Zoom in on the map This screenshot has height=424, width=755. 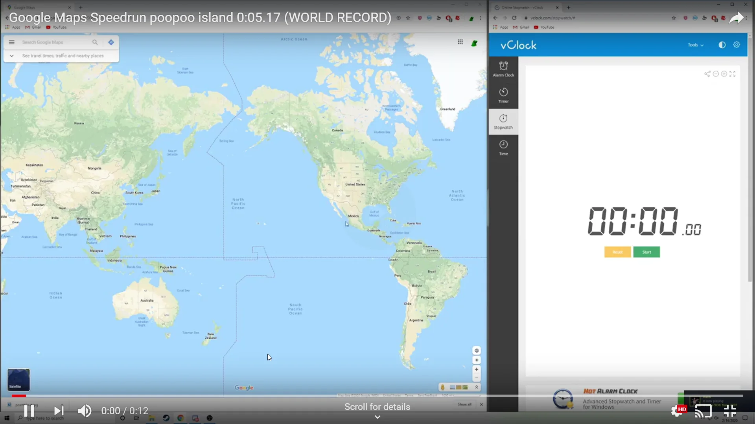(477, 369)
